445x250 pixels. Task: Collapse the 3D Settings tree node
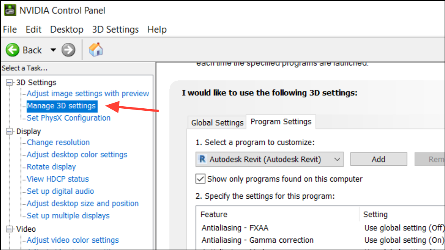(9, 83)
